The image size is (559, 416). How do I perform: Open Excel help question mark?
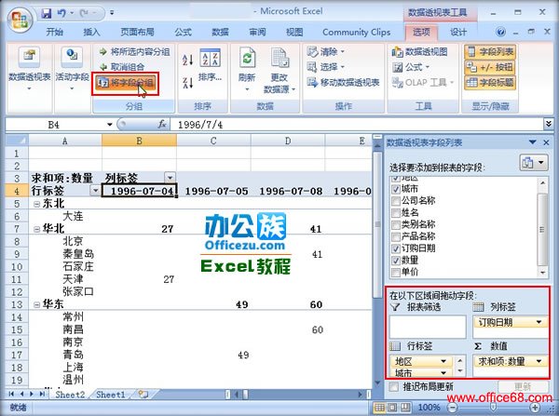[500, 32]
